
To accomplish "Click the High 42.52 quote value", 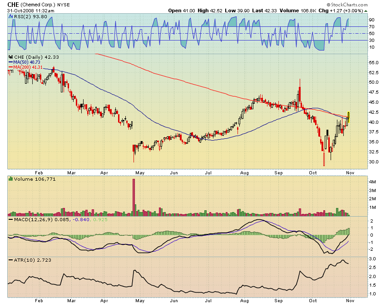I will (x=210, y=10).
